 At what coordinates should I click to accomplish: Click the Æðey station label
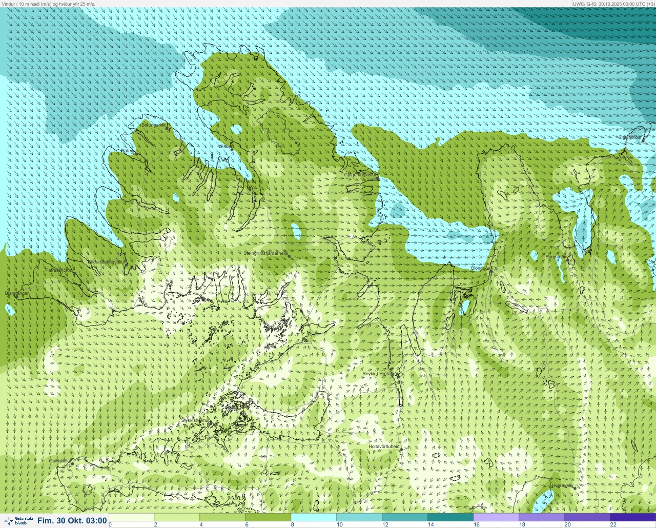tap(224, 147)
